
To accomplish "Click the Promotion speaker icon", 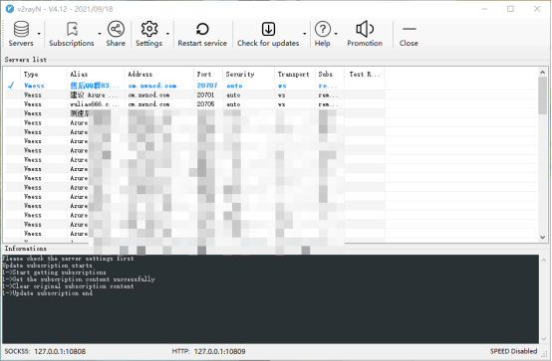I will coord(365,29).
